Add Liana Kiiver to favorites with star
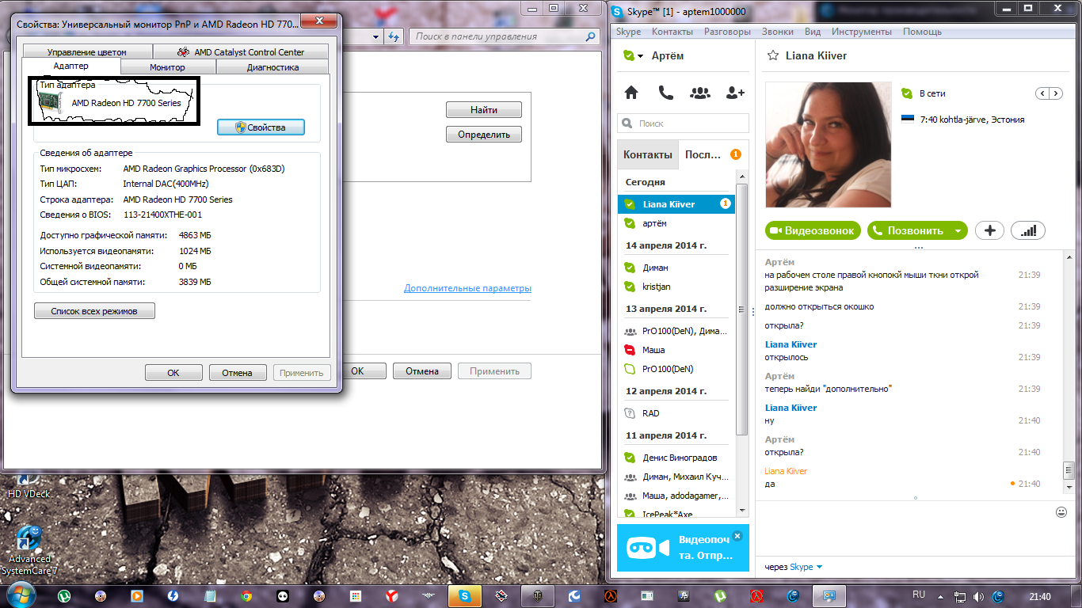The width and height of the screenshot is (1082, 608). (x=773, y=55)
